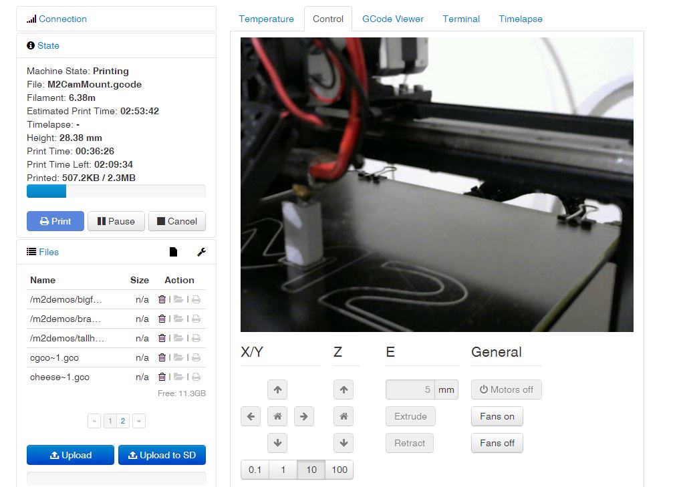This screenshot has width=679, height=487.
Task: Click the document icon beside the wrench
Action: coord(172,252)
